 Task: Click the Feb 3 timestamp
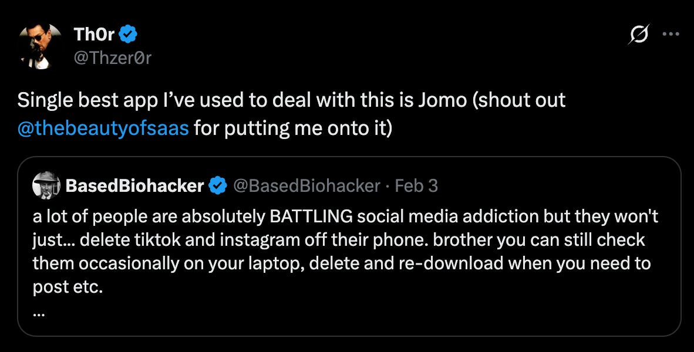tap(416, 186)
